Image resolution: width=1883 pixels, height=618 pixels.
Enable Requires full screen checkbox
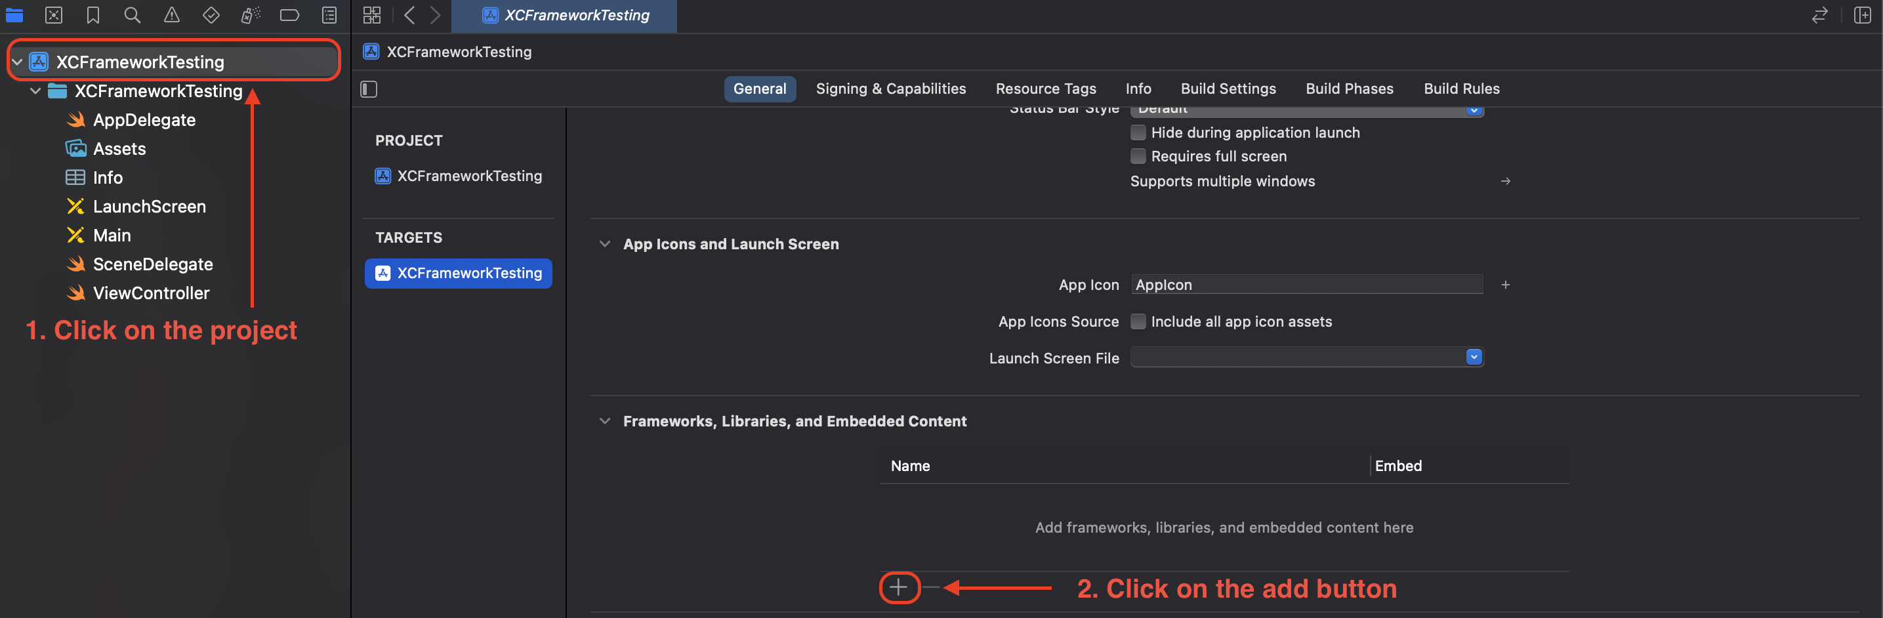1138,156
